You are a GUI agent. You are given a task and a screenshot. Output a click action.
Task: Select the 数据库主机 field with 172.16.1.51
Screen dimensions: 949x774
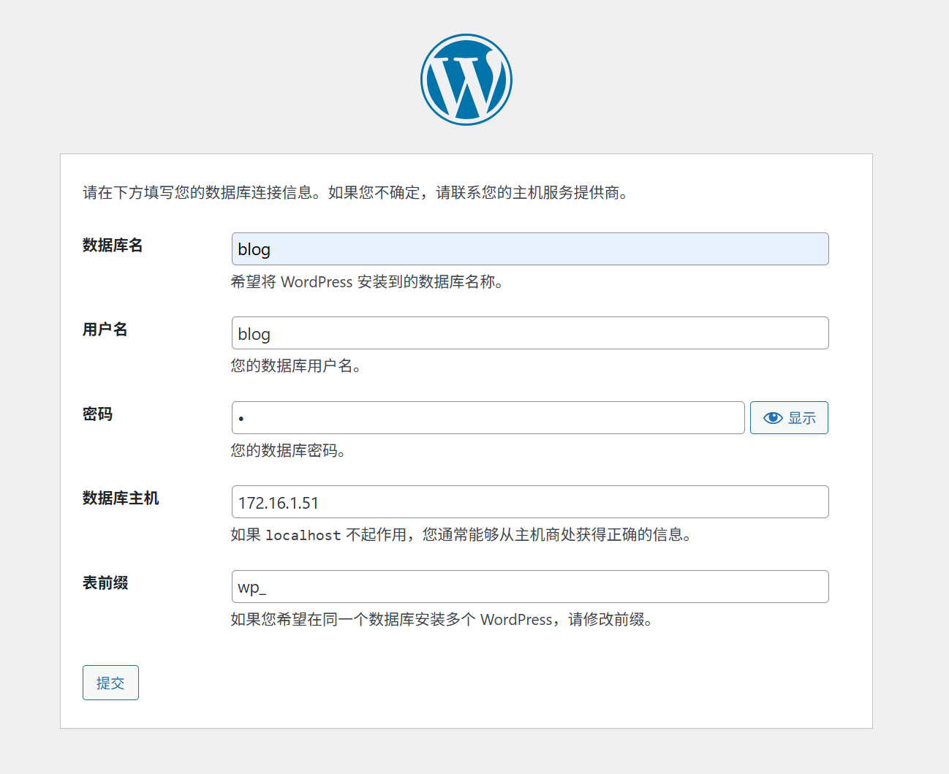pyautogui.click(x=530, y=502)
